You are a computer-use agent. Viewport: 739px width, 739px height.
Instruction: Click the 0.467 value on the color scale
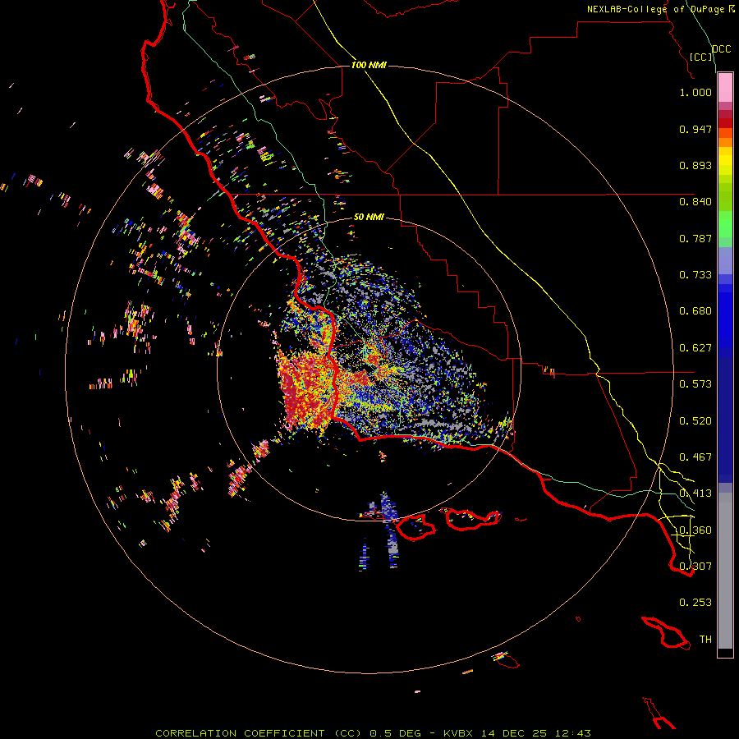695,457
